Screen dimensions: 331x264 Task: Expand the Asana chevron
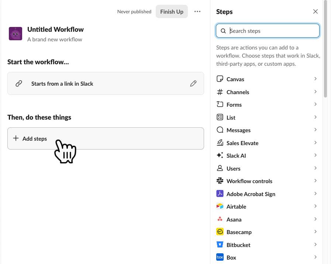(x=316, y=219)
